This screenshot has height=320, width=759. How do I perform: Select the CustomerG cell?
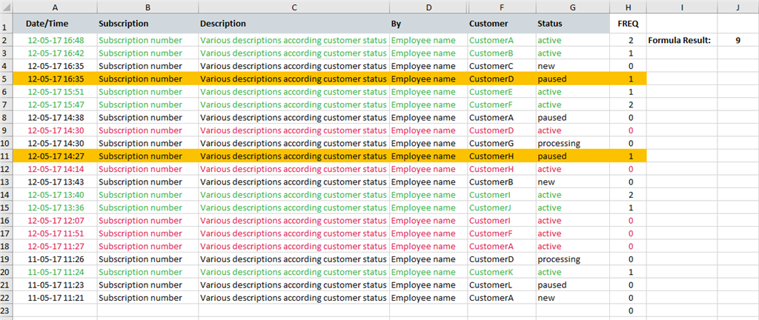point(502,143)
